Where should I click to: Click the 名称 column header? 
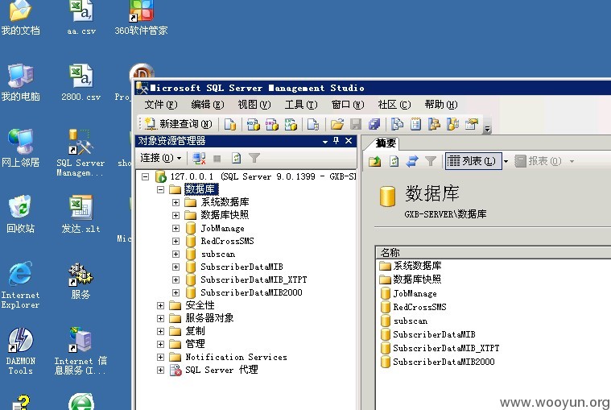point(493,253)
